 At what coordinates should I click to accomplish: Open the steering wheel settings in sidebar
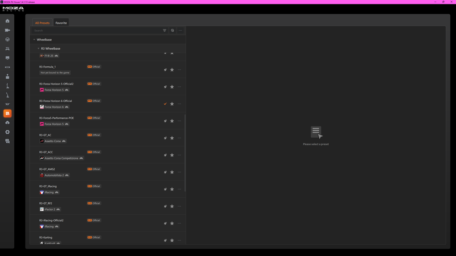click(8, 40)
